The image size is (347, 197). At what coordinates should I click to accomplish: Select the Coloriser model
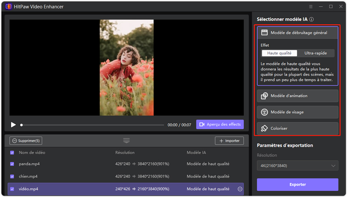coord(298,128)
